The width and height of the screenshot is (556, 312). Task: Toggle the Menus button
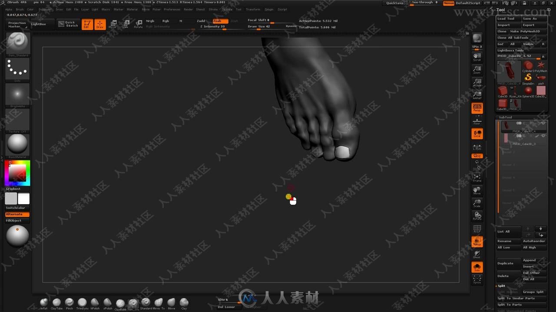449,3
